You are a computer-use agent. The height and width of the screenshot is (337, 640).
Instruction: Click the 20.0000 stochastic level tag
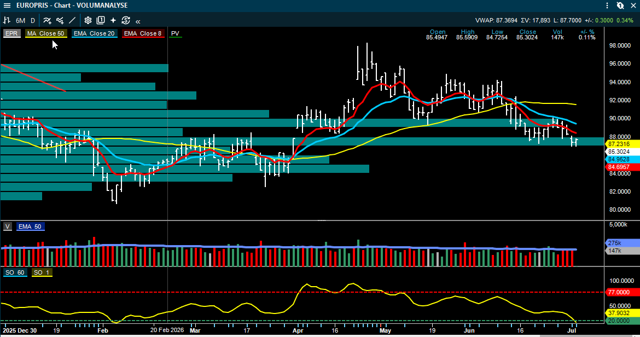click(622, 321)
